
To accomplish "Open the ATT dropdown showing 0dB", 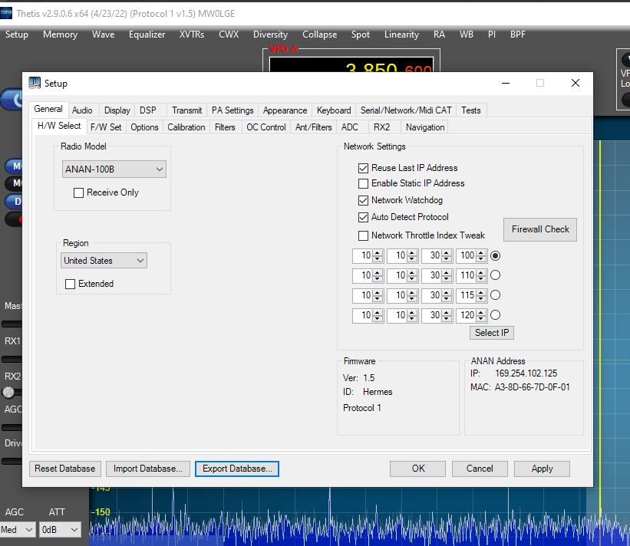I will point(61,530).
